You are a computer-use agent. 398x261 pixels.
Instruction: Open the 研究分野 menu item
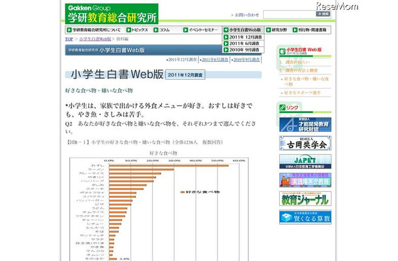point(277,30)
